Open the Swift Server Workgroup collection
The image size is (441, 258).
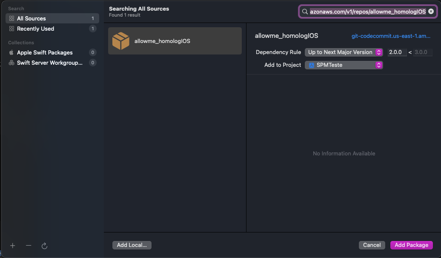(52, 63)
